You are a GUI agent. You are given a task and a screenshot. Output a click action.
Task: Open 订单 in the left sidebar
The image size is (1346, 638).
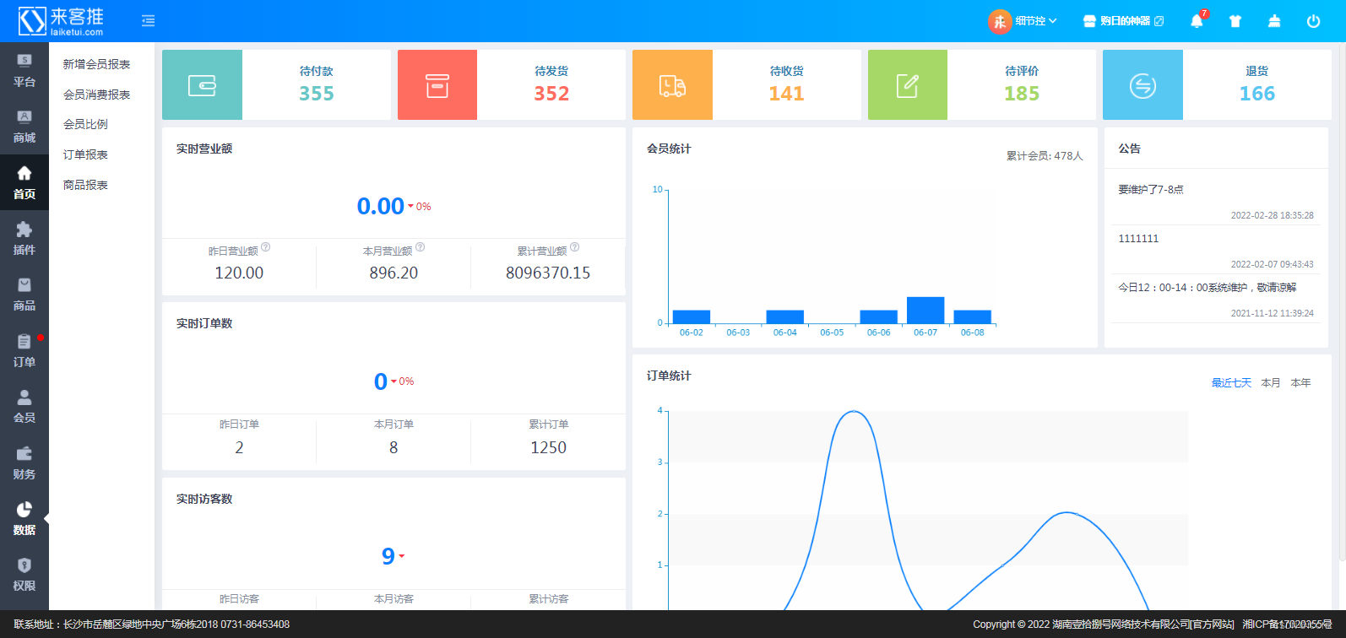tap(24, 351)
